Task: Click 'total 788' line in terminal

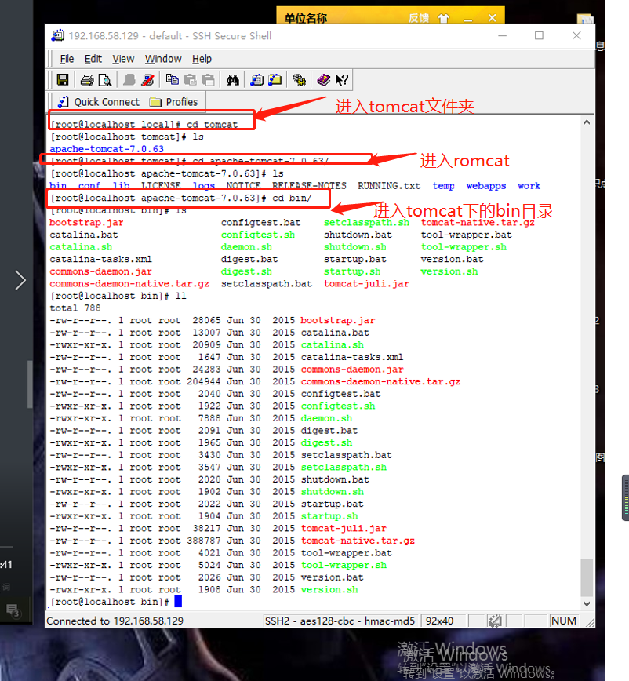Action: click(75, 308)
